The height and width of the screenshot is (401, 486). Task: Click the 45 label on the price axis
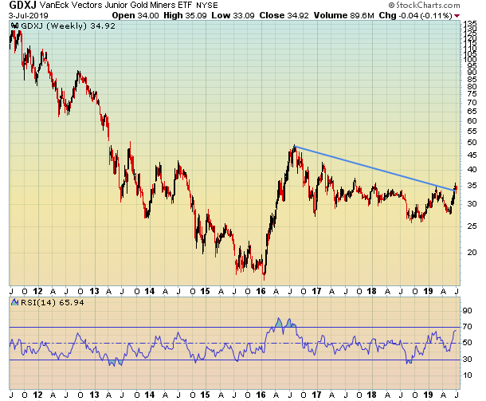coord(472,155)
